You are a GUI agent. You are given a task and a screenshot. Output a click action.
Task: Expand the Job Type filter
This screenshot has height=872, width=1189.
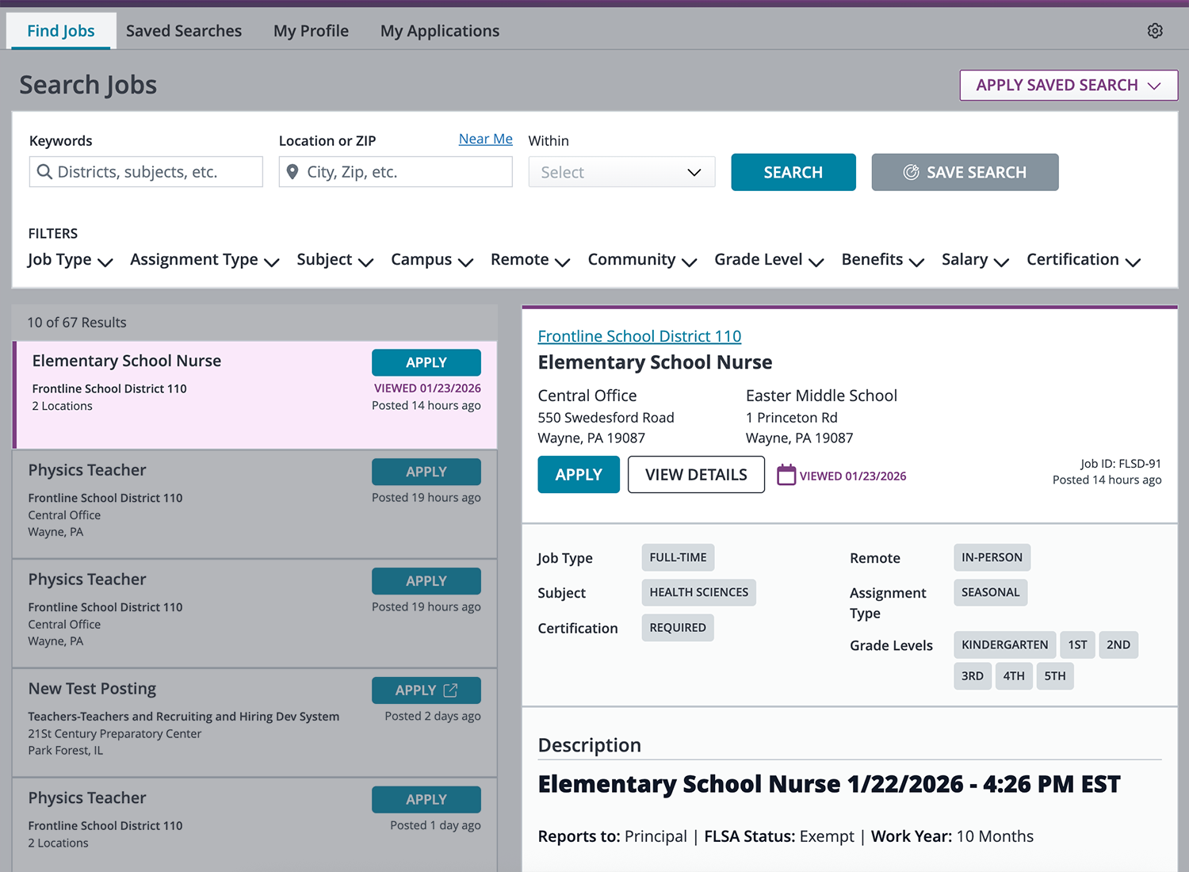point(70,260)
